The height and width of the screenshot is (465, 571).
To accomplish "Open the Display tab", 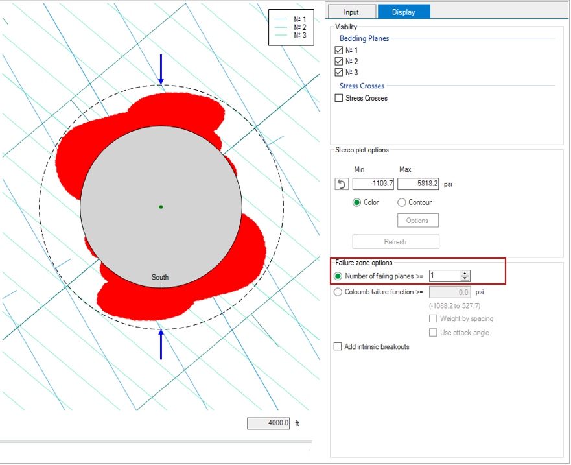I will [x=403, y=12].
